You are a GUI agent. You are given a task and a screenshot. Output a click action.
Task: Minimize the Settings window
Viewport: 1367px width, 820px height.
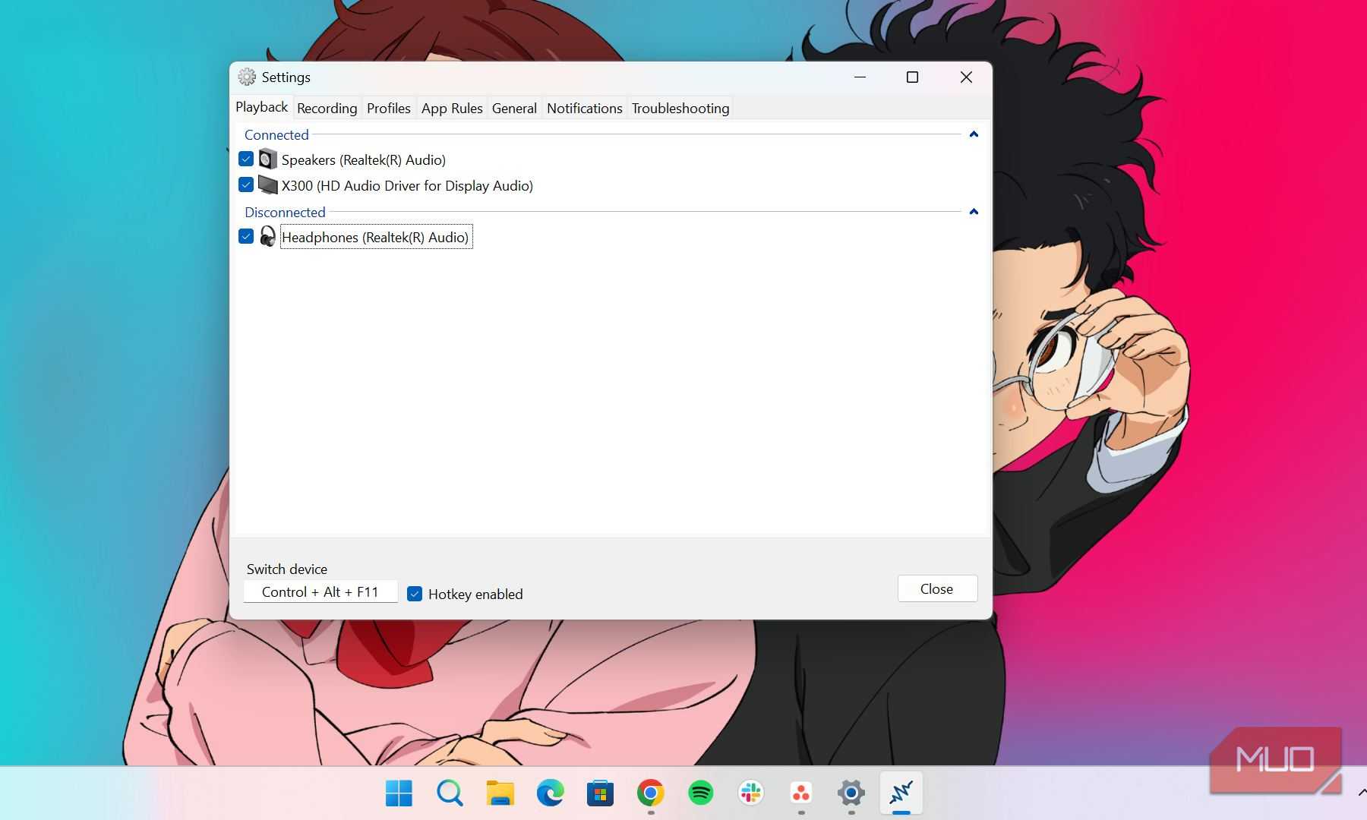click(x=860, y=77)
